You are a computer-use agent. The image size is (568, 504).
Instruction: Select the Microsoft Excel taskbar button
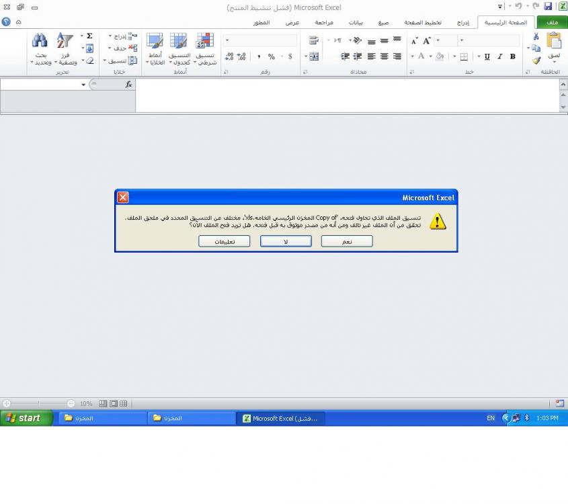[x=280, y=418]
